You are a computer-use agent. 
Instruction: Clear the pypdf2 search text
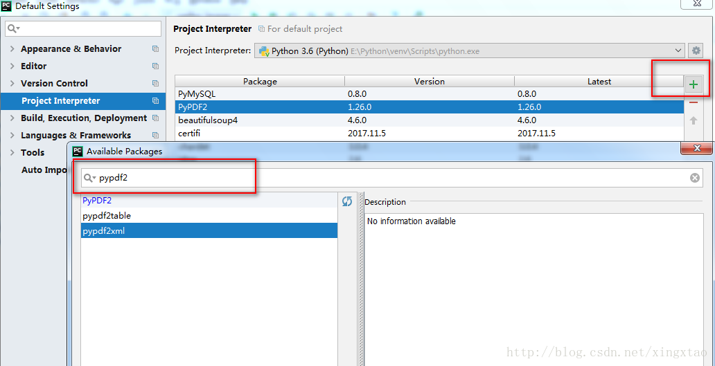(x=694, y=178)
